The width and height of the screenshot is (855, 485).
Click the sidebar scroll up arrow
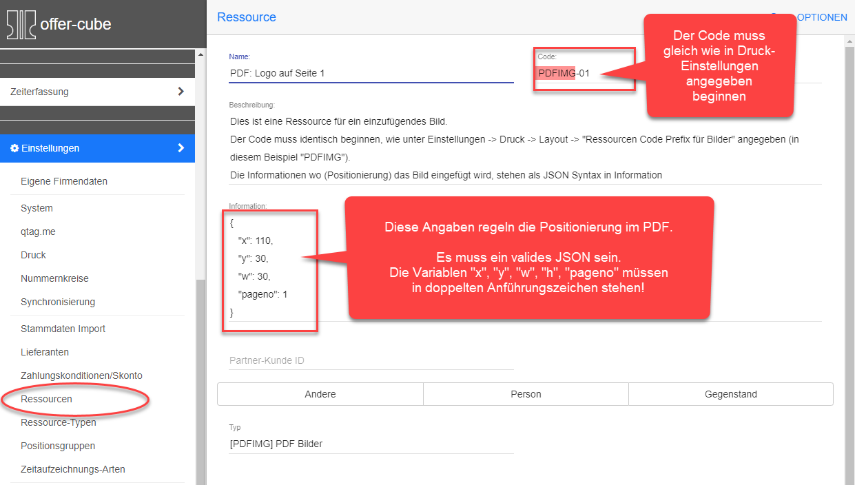coord(200,54)
